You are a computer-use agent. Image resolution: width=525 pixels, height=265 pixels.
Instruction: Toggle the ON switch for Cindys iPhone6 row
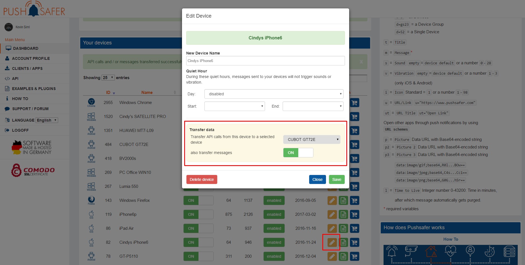(198, 242)
